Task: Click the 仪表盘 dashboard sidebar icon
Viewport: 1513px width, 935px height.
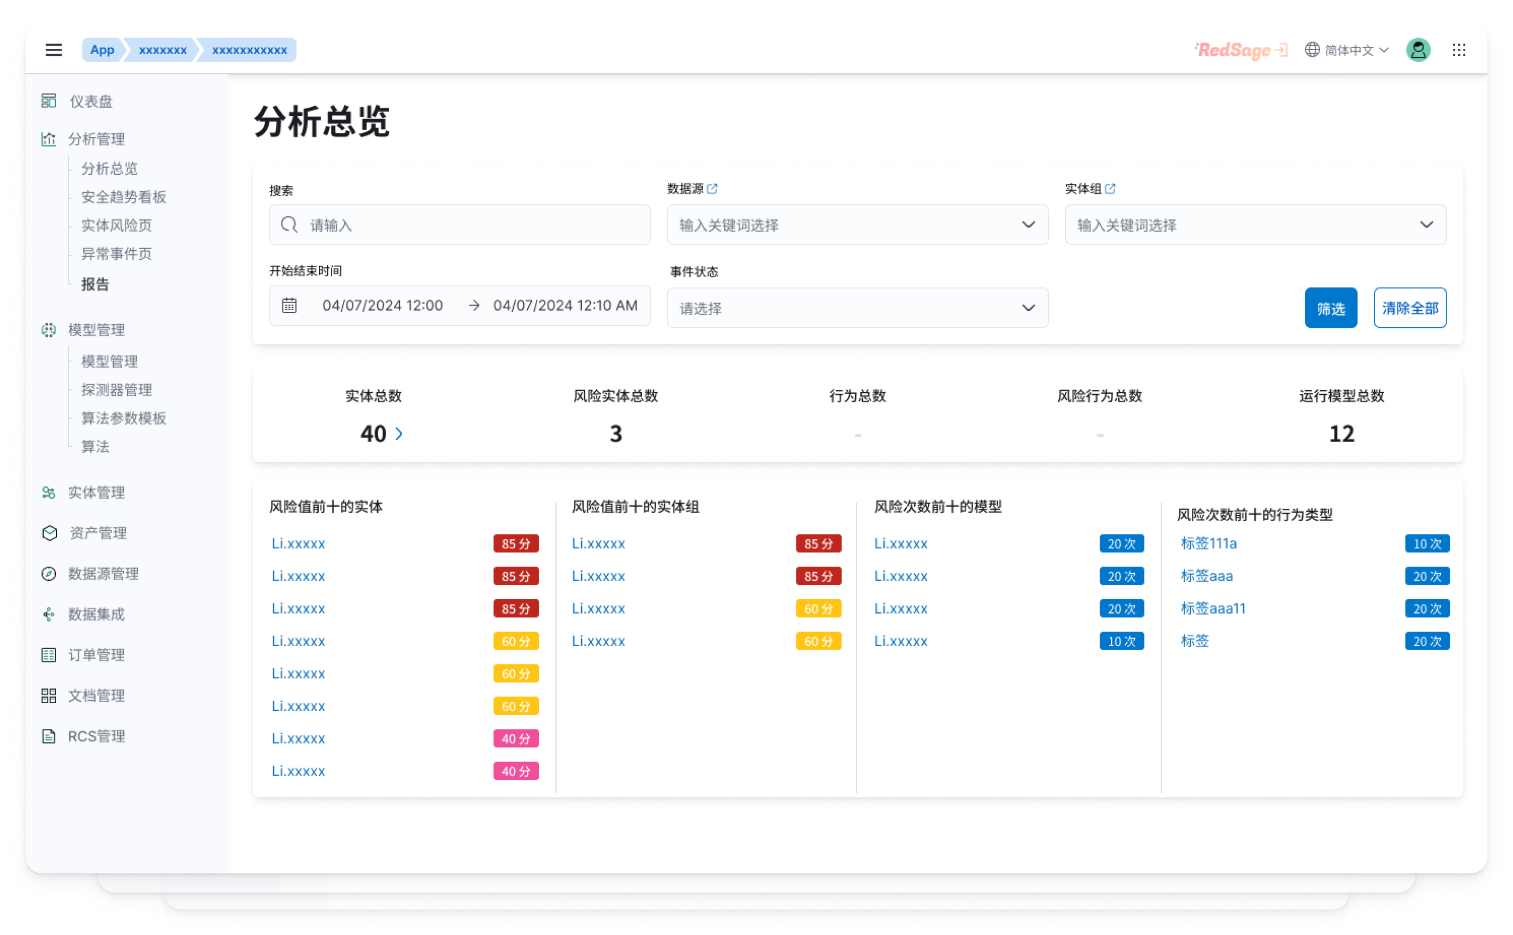Action: (49, 101)
